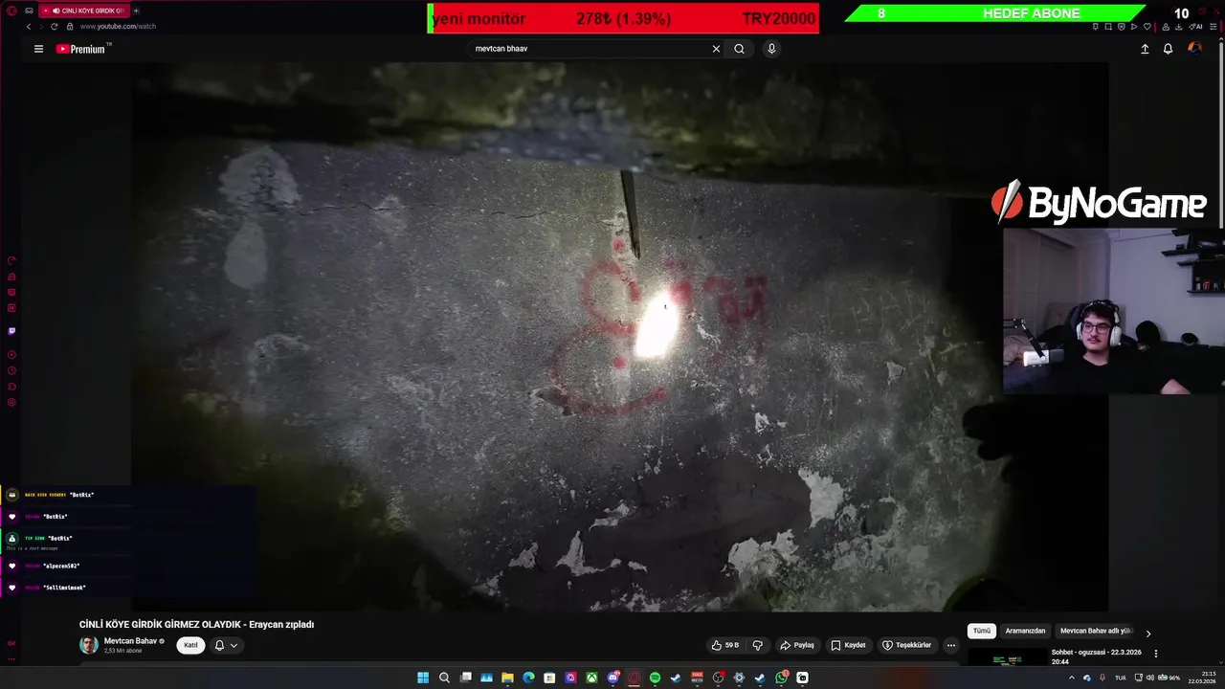Select the Aramanızdan filter chip
This screenshot has height=689, width=1225.
(1025, 632)
